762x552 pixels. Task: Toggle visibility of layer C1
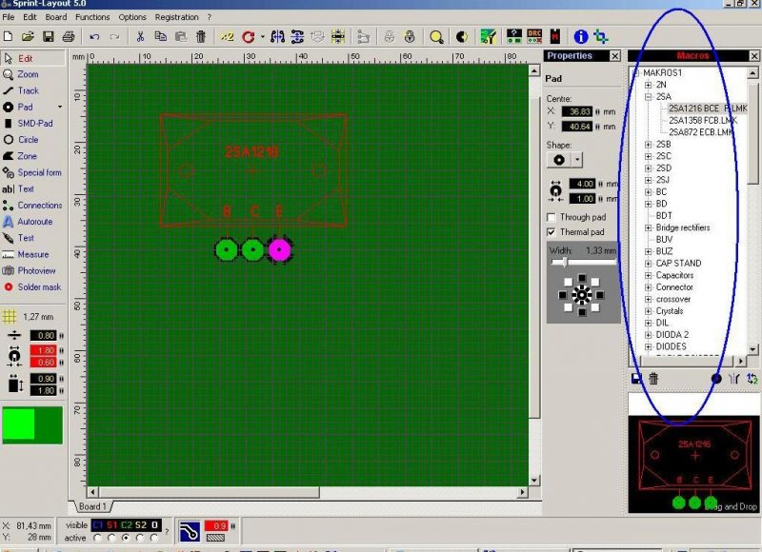(98, 524)
